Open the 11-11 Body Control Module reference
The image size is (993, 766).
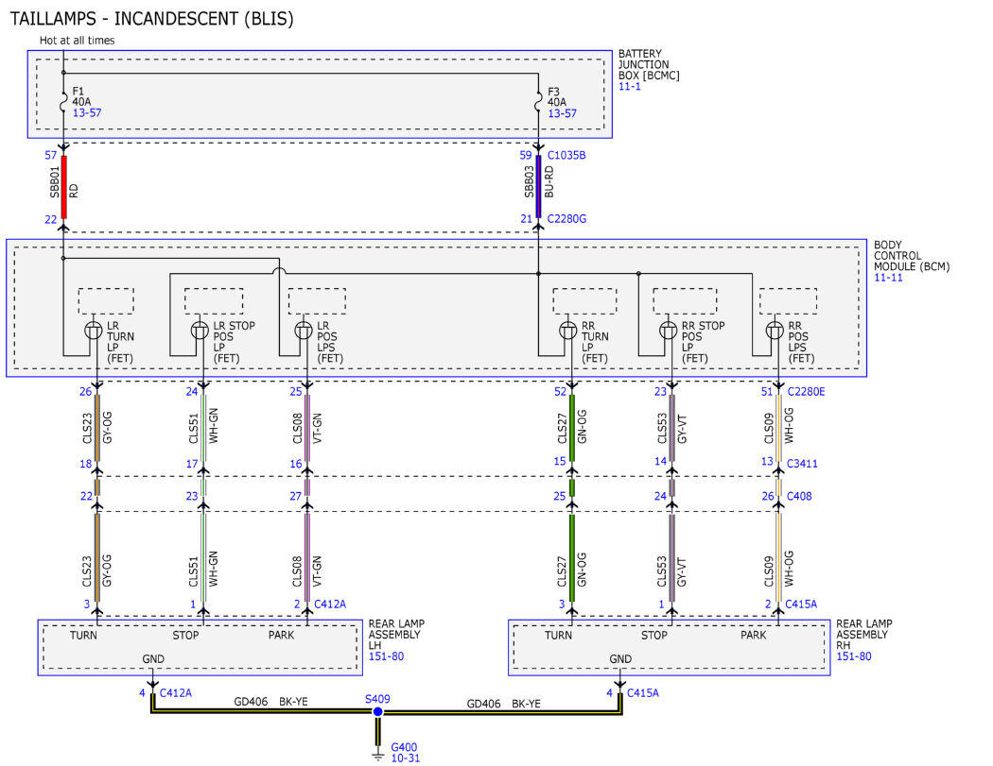click(x=888, y=278)
